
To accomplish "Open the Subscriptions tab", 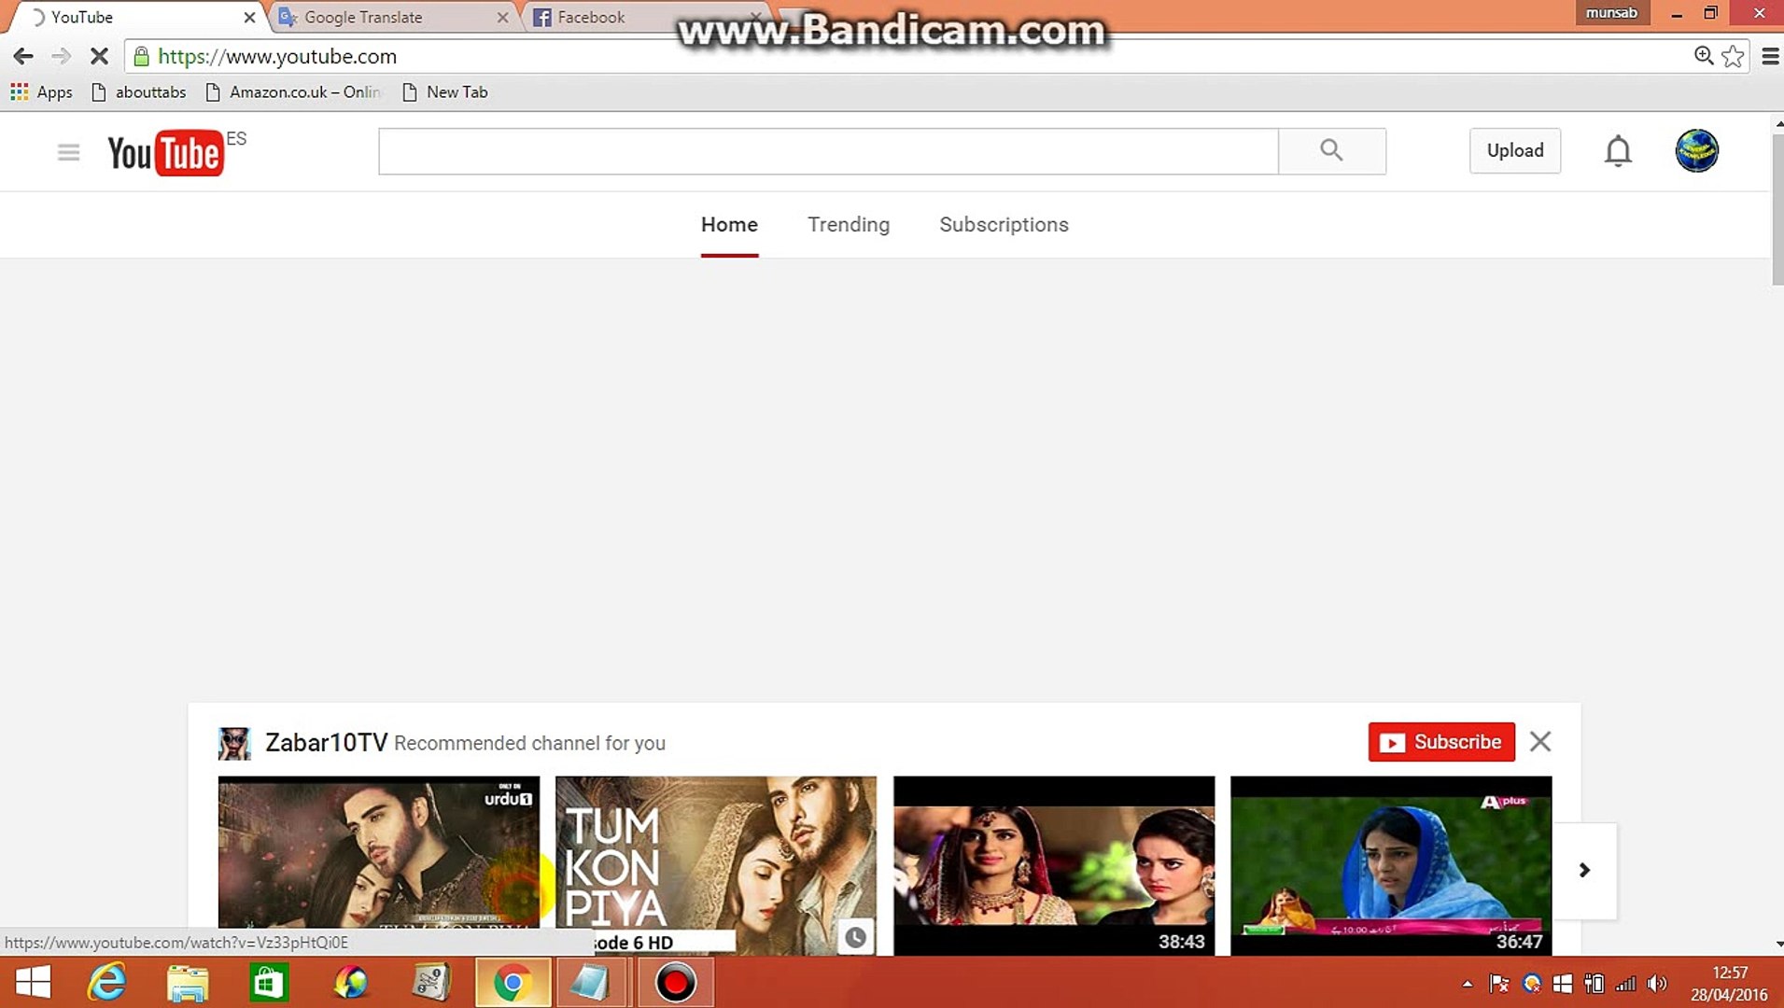I will [1004, 225].
